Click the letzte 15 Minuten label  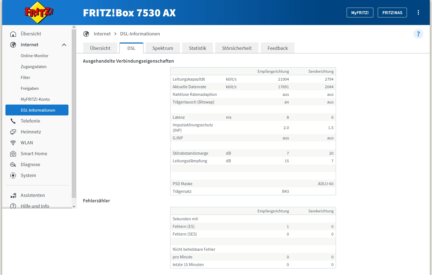click(188, 264)
